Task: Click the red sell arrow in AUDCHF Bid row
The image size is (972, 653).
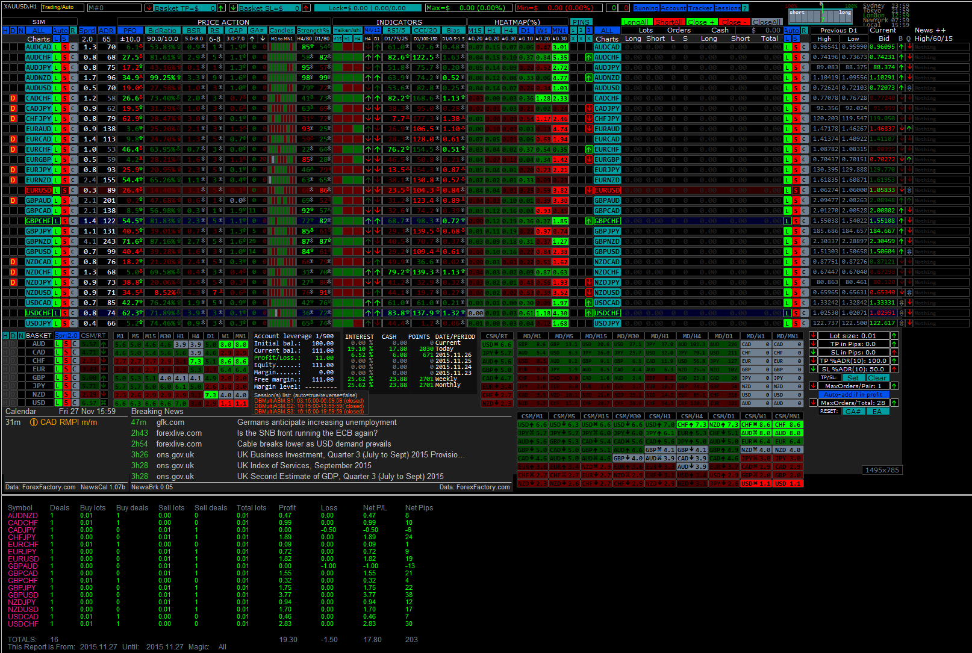Action: point(909,57)
